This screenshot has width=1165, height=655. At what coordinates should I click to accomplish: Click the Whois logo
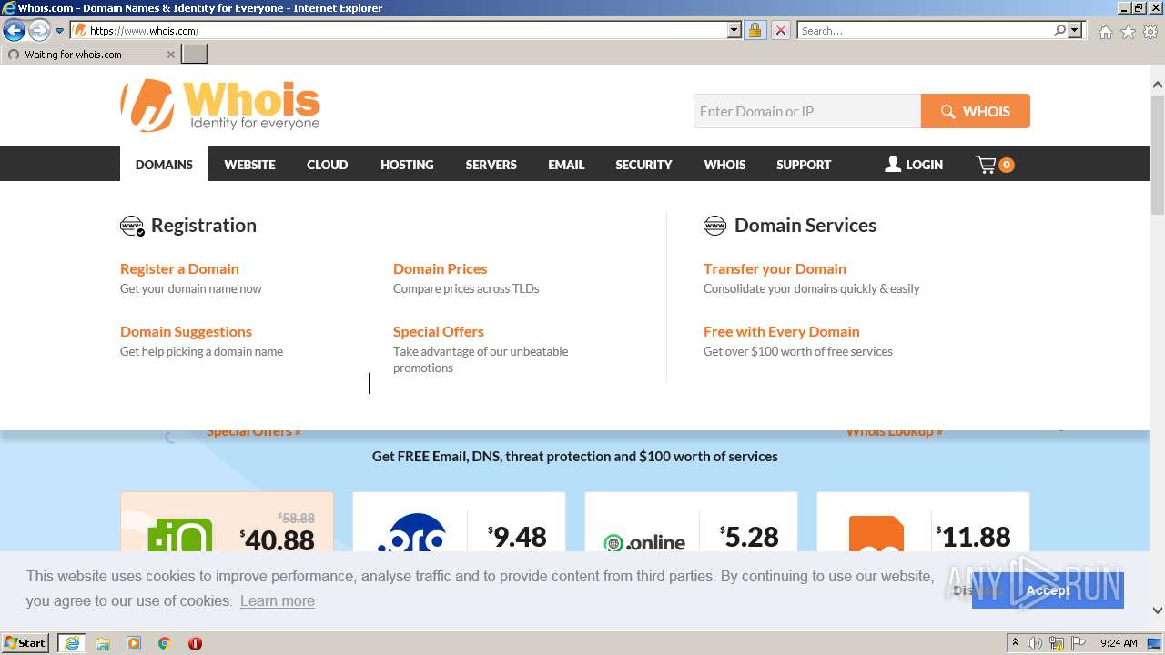click(220, 105)
